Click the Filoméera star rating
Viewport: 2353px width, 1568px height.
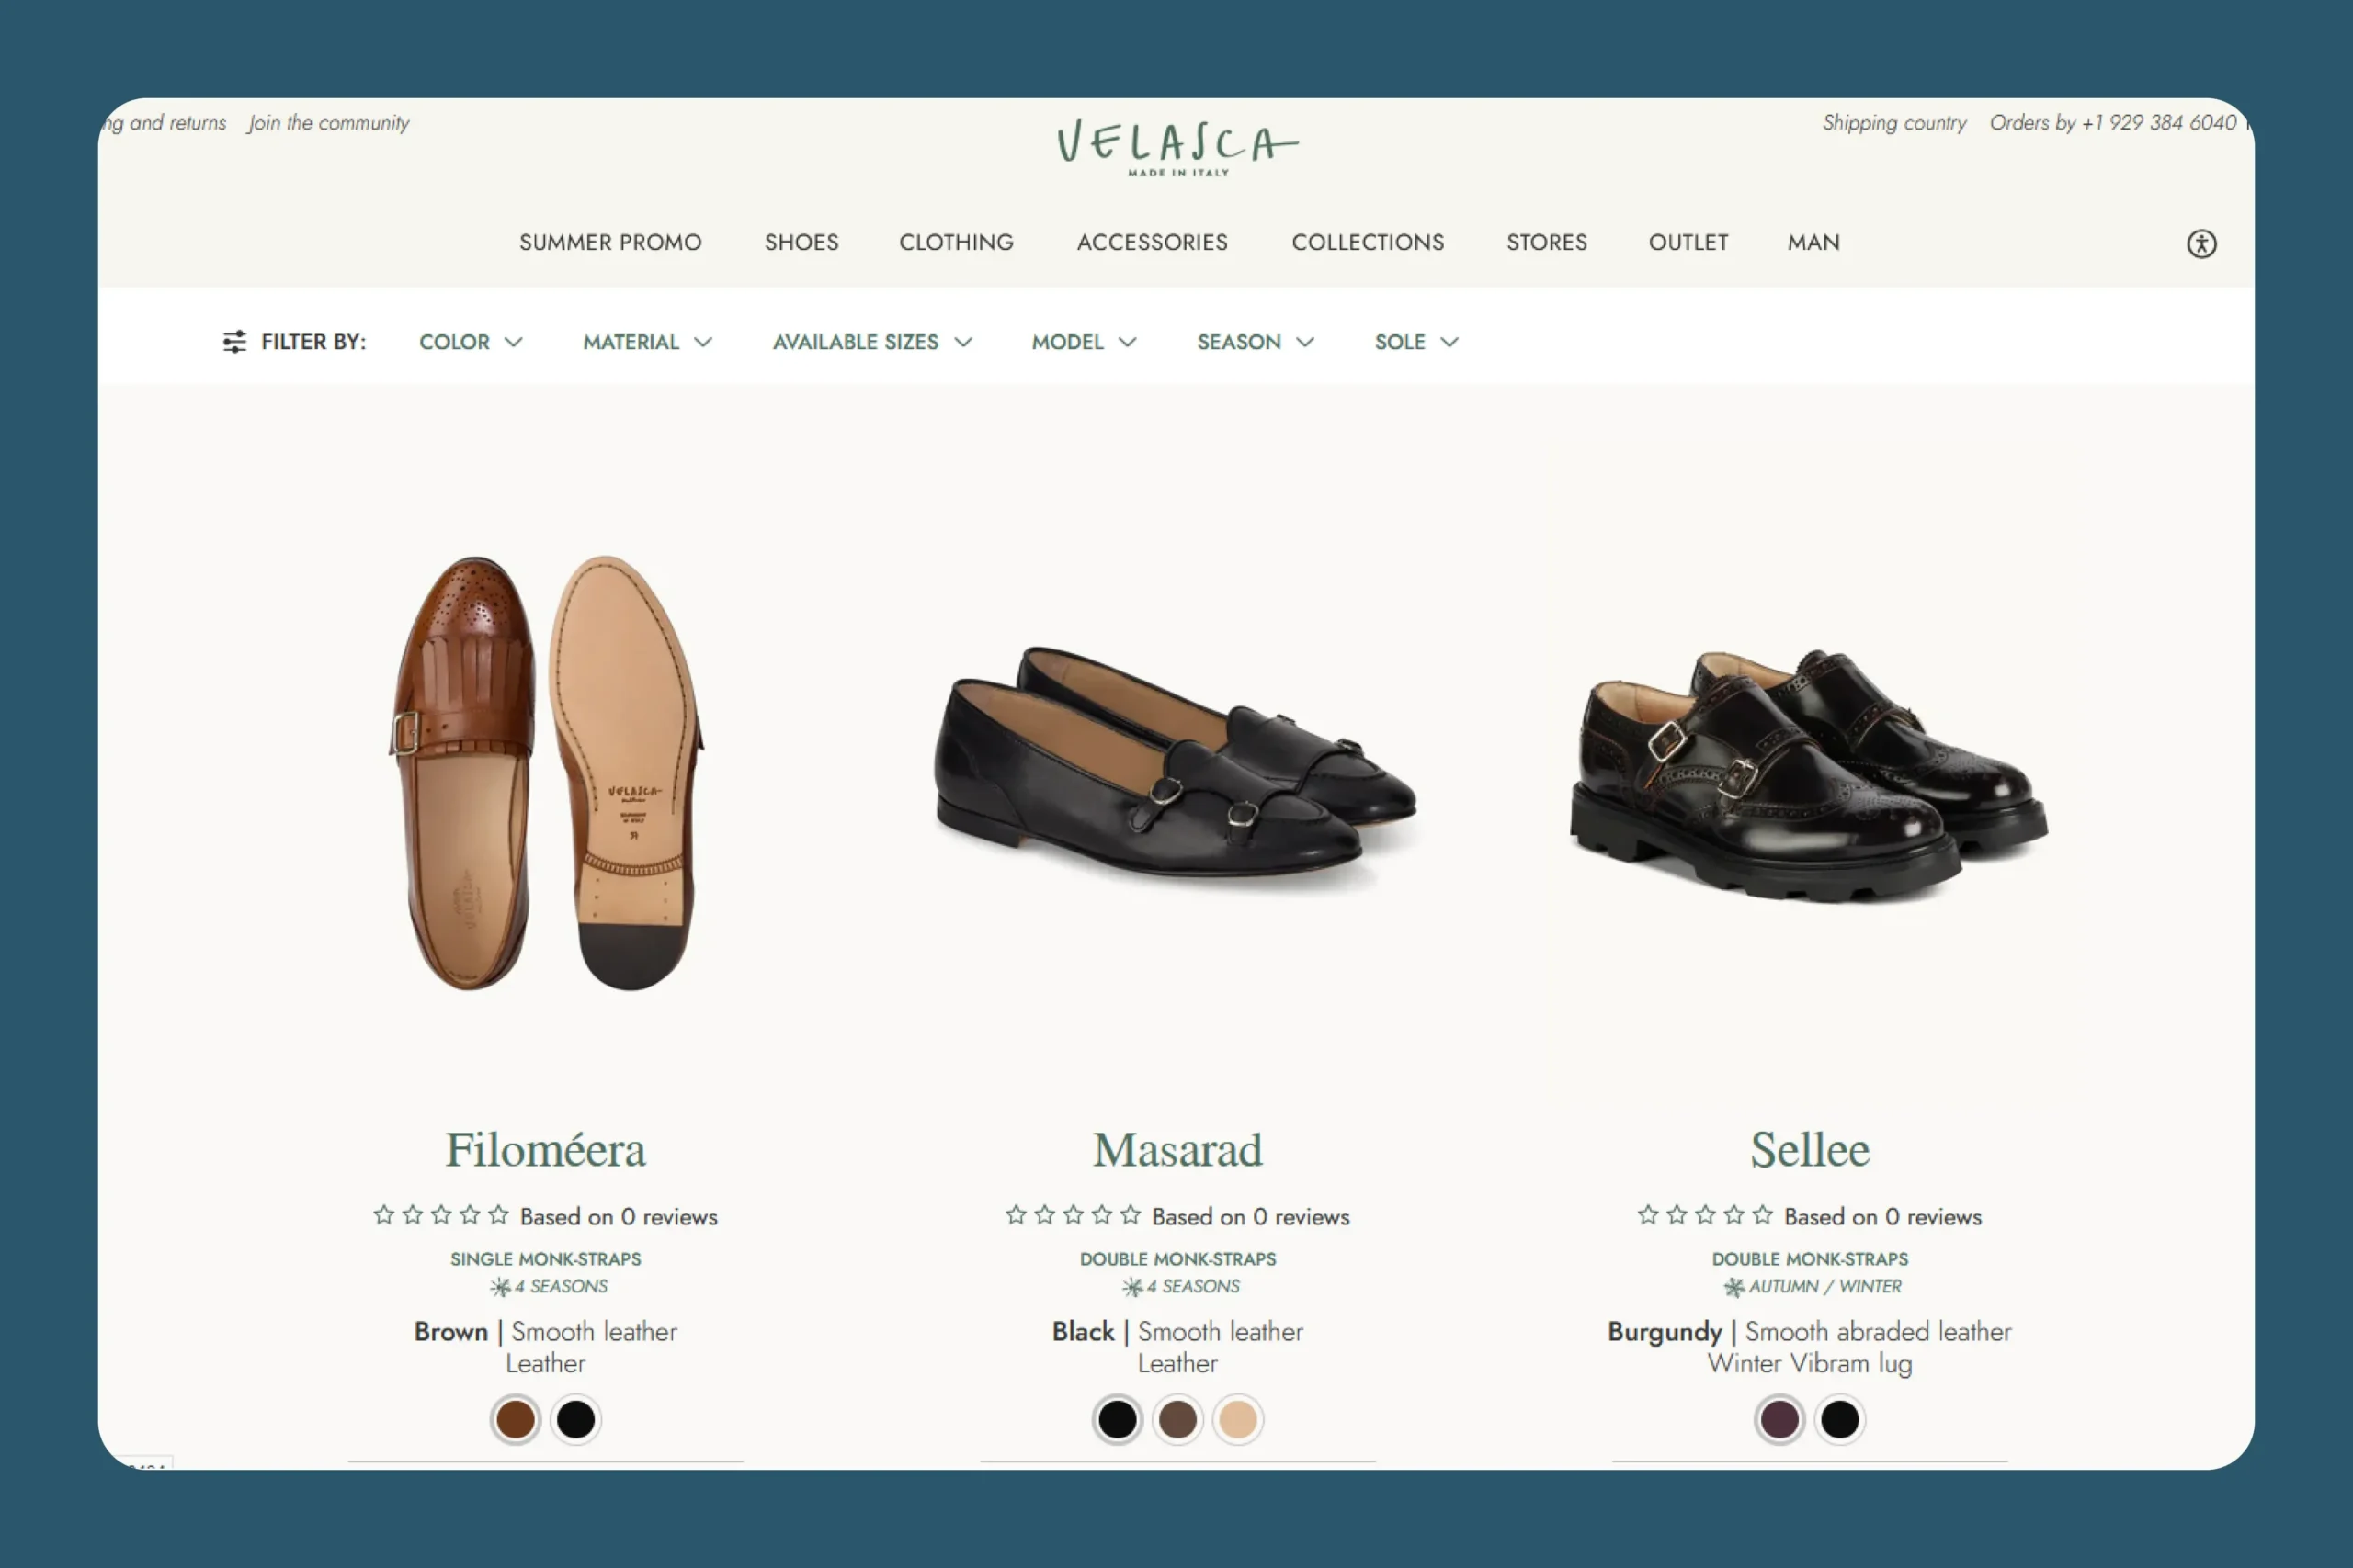tap(441, 1215)
